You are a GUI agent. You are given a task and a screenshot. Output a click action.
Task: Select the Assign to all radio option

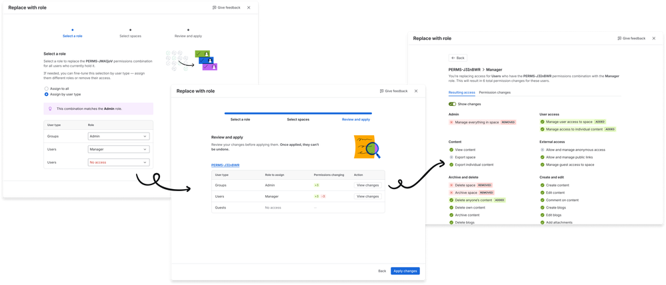46,89
